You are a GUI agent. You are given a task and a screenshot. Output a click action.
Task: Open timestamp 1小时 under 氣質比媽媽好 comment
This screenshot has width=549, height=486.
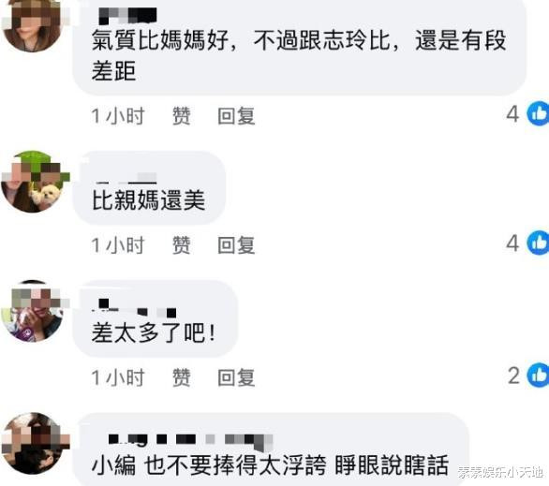(118, 116)
